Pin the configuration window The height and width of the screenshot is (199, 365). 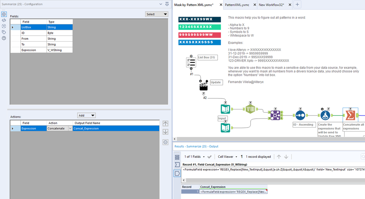click(167, 4)
